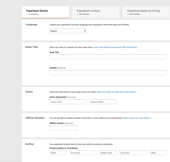170x162 pixels.
Task: Open the English language dropdown
Action: (68, 31)
